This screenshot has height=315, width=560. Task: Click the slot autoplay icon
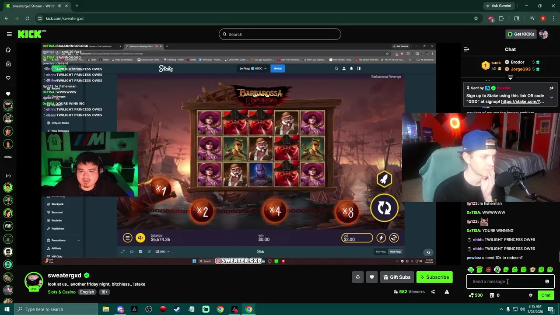click(x=394, y=238)
